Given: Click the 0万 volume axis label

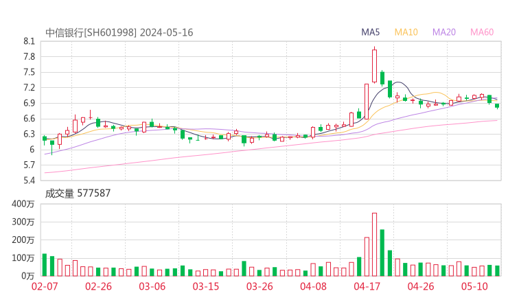Looking at the screenshot, I should click(x=27, y=276).
